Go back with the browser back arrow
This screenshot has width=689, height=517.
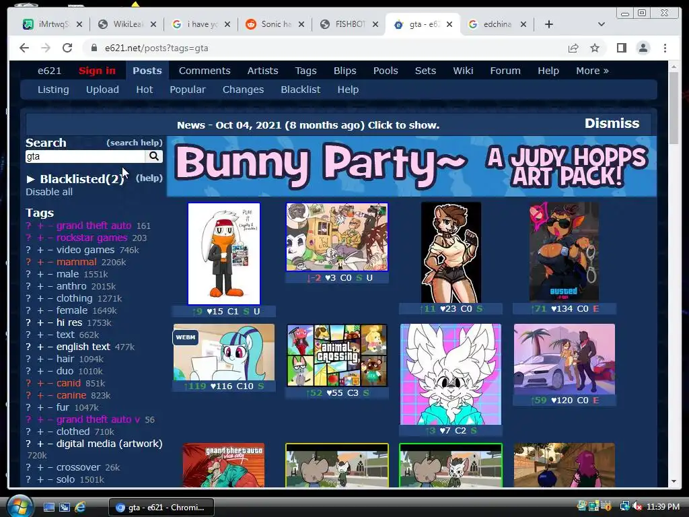[x=24, y=48]
